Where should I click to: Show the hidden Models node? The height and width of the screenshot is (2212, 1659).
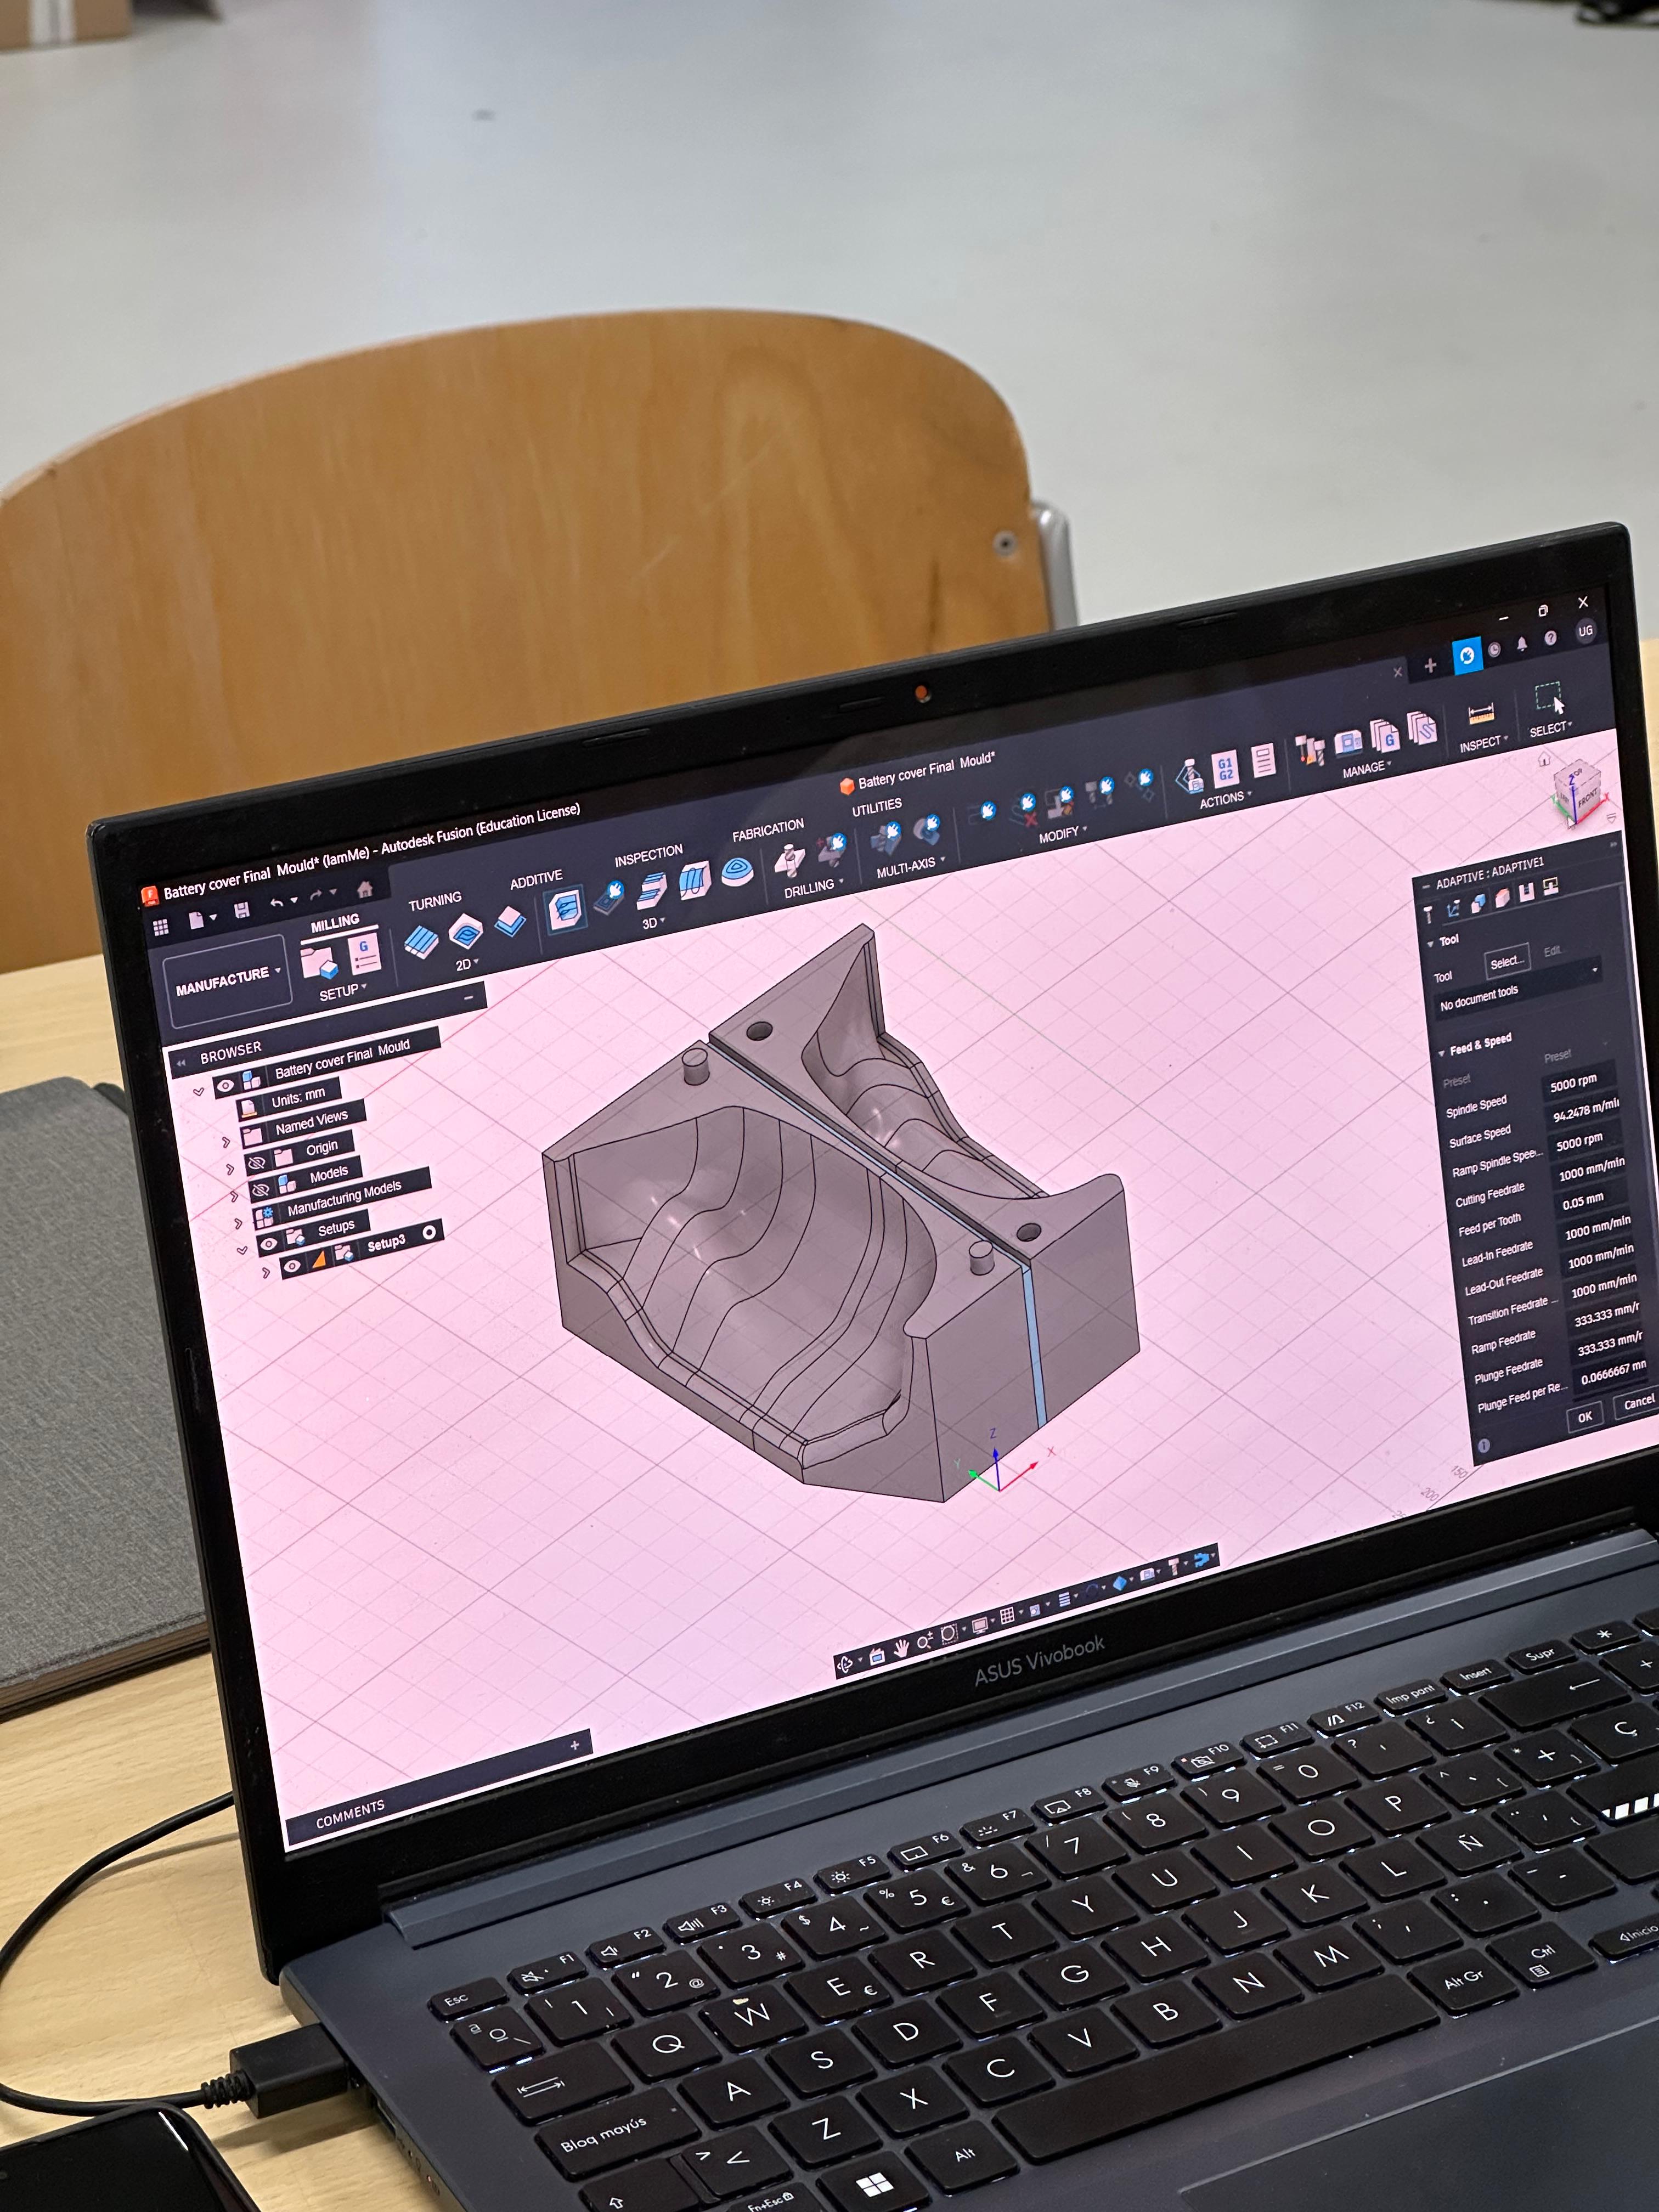click(x=260, y=1191)
